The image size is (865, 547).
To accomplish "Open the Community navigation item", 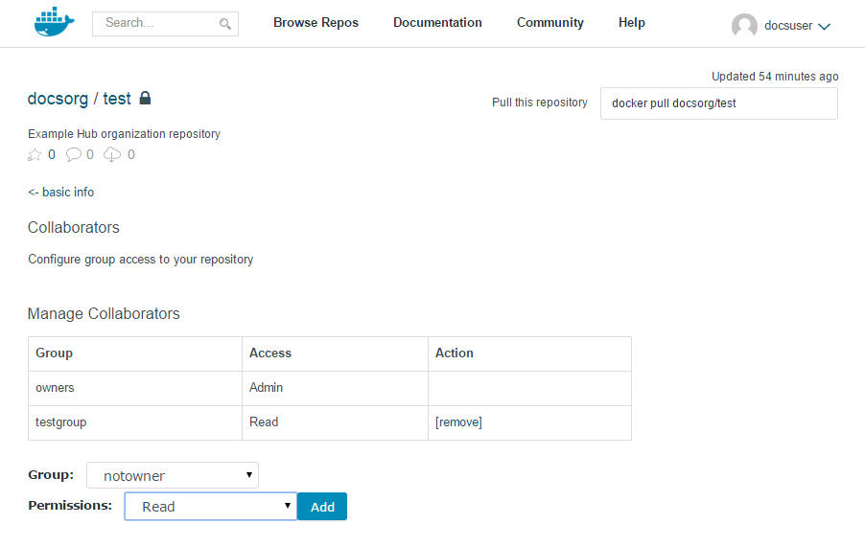I will click(549, 23).
